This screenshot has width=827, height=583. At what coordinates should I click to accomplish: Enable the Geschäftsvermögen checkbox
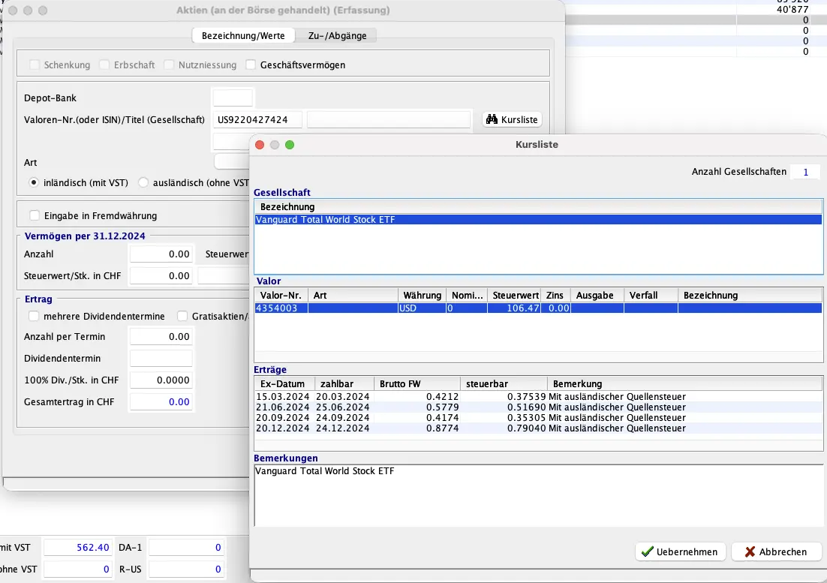[x=251, y=65]
